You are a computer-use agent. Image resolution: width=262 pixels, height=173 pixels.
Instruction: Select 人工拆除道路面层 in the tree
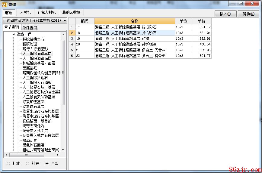point(37,58)
